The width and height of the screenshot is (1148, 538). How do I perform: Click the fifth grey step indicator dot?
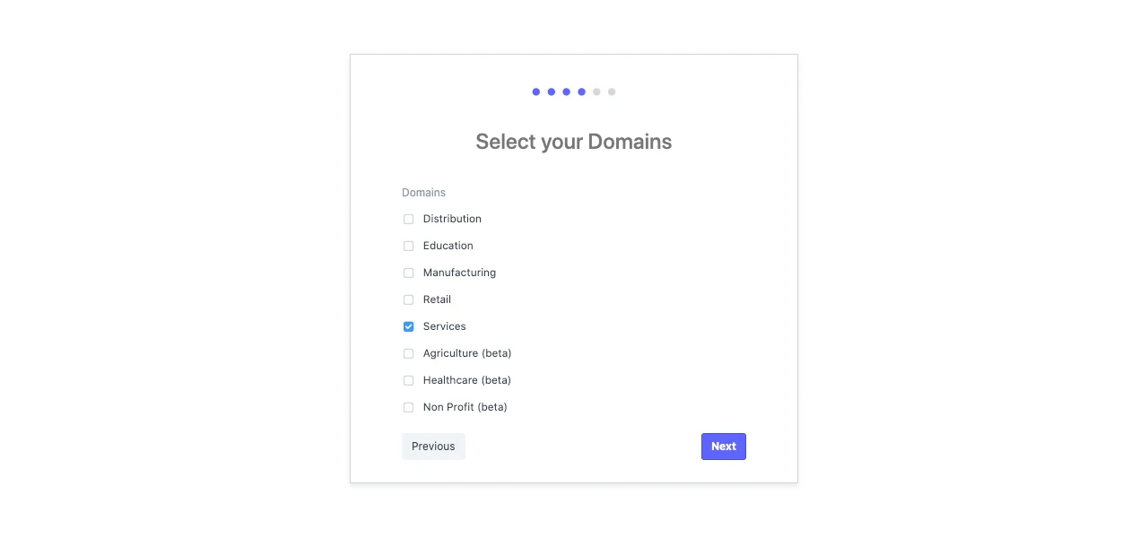pyautogui.click(x=596, y=91)
